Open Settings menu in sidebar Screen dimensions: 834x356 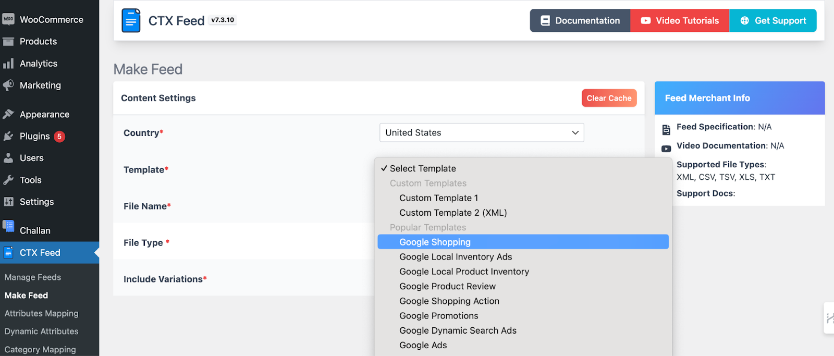[x=50, y=202]
